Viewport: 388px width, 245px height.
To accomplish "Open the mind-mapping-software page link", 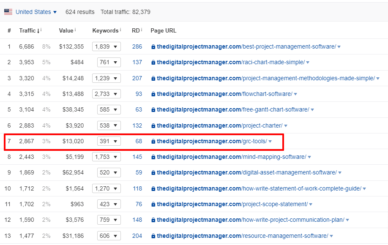I will (x=232, y=157).
